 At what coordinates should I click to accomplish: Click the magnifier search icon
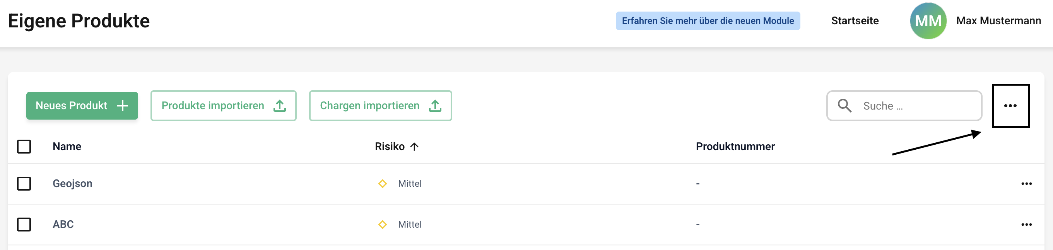pyautogui.click(x=844, y=106)
